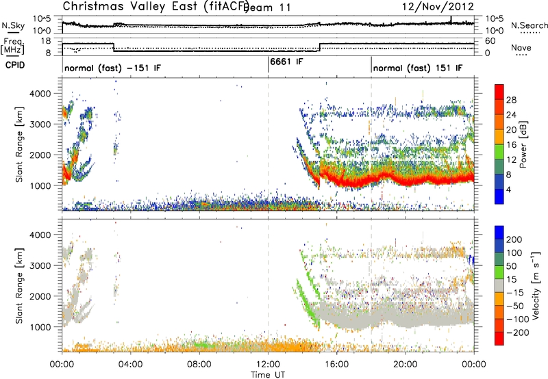This screenshot has width=548, height=379.
Task: Click the 'N.Sky' legend label
Action: 13,26
